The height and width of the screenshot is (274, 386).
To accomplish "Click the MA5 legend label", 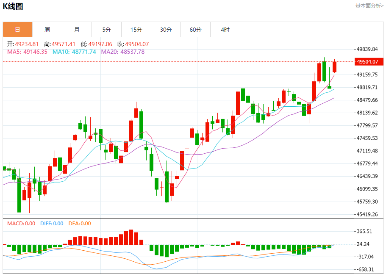I will 27,52.
